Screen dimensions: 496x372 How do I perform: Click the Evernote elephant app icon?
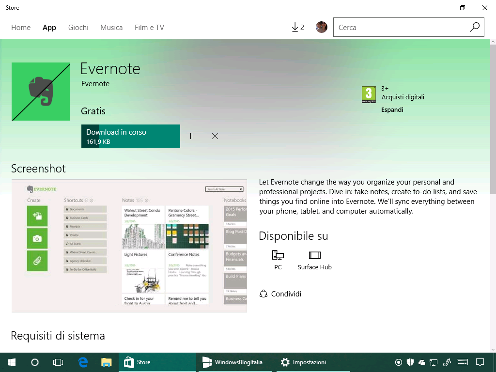pos(41,92)
